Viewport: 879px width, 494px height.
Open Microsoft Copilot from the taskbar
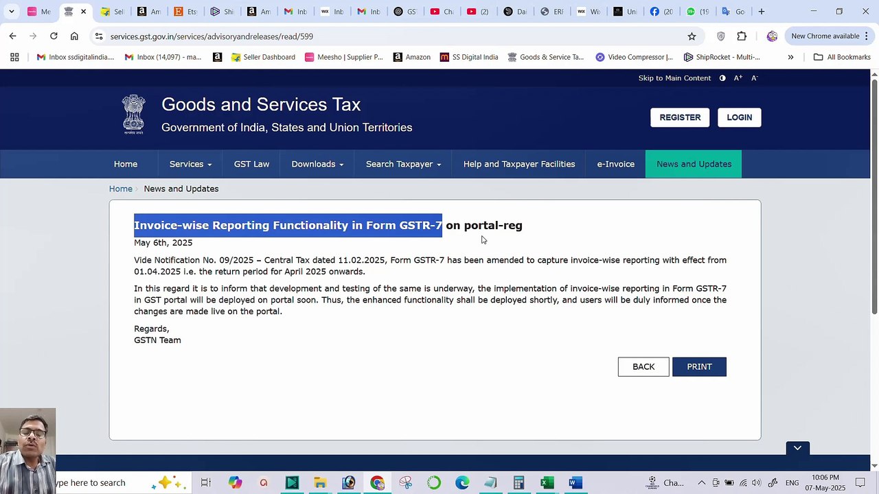coord(235,483)
